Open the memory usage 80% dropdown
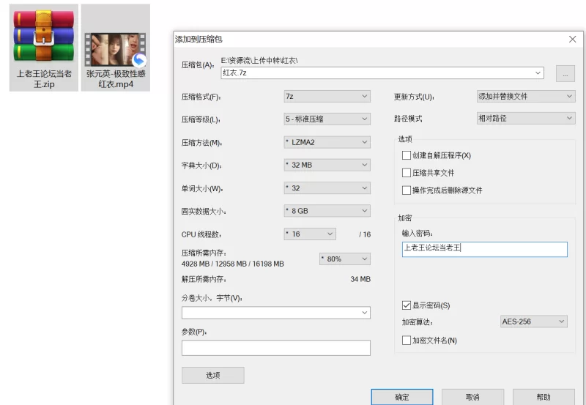586x405 pixels. (345, 259)
